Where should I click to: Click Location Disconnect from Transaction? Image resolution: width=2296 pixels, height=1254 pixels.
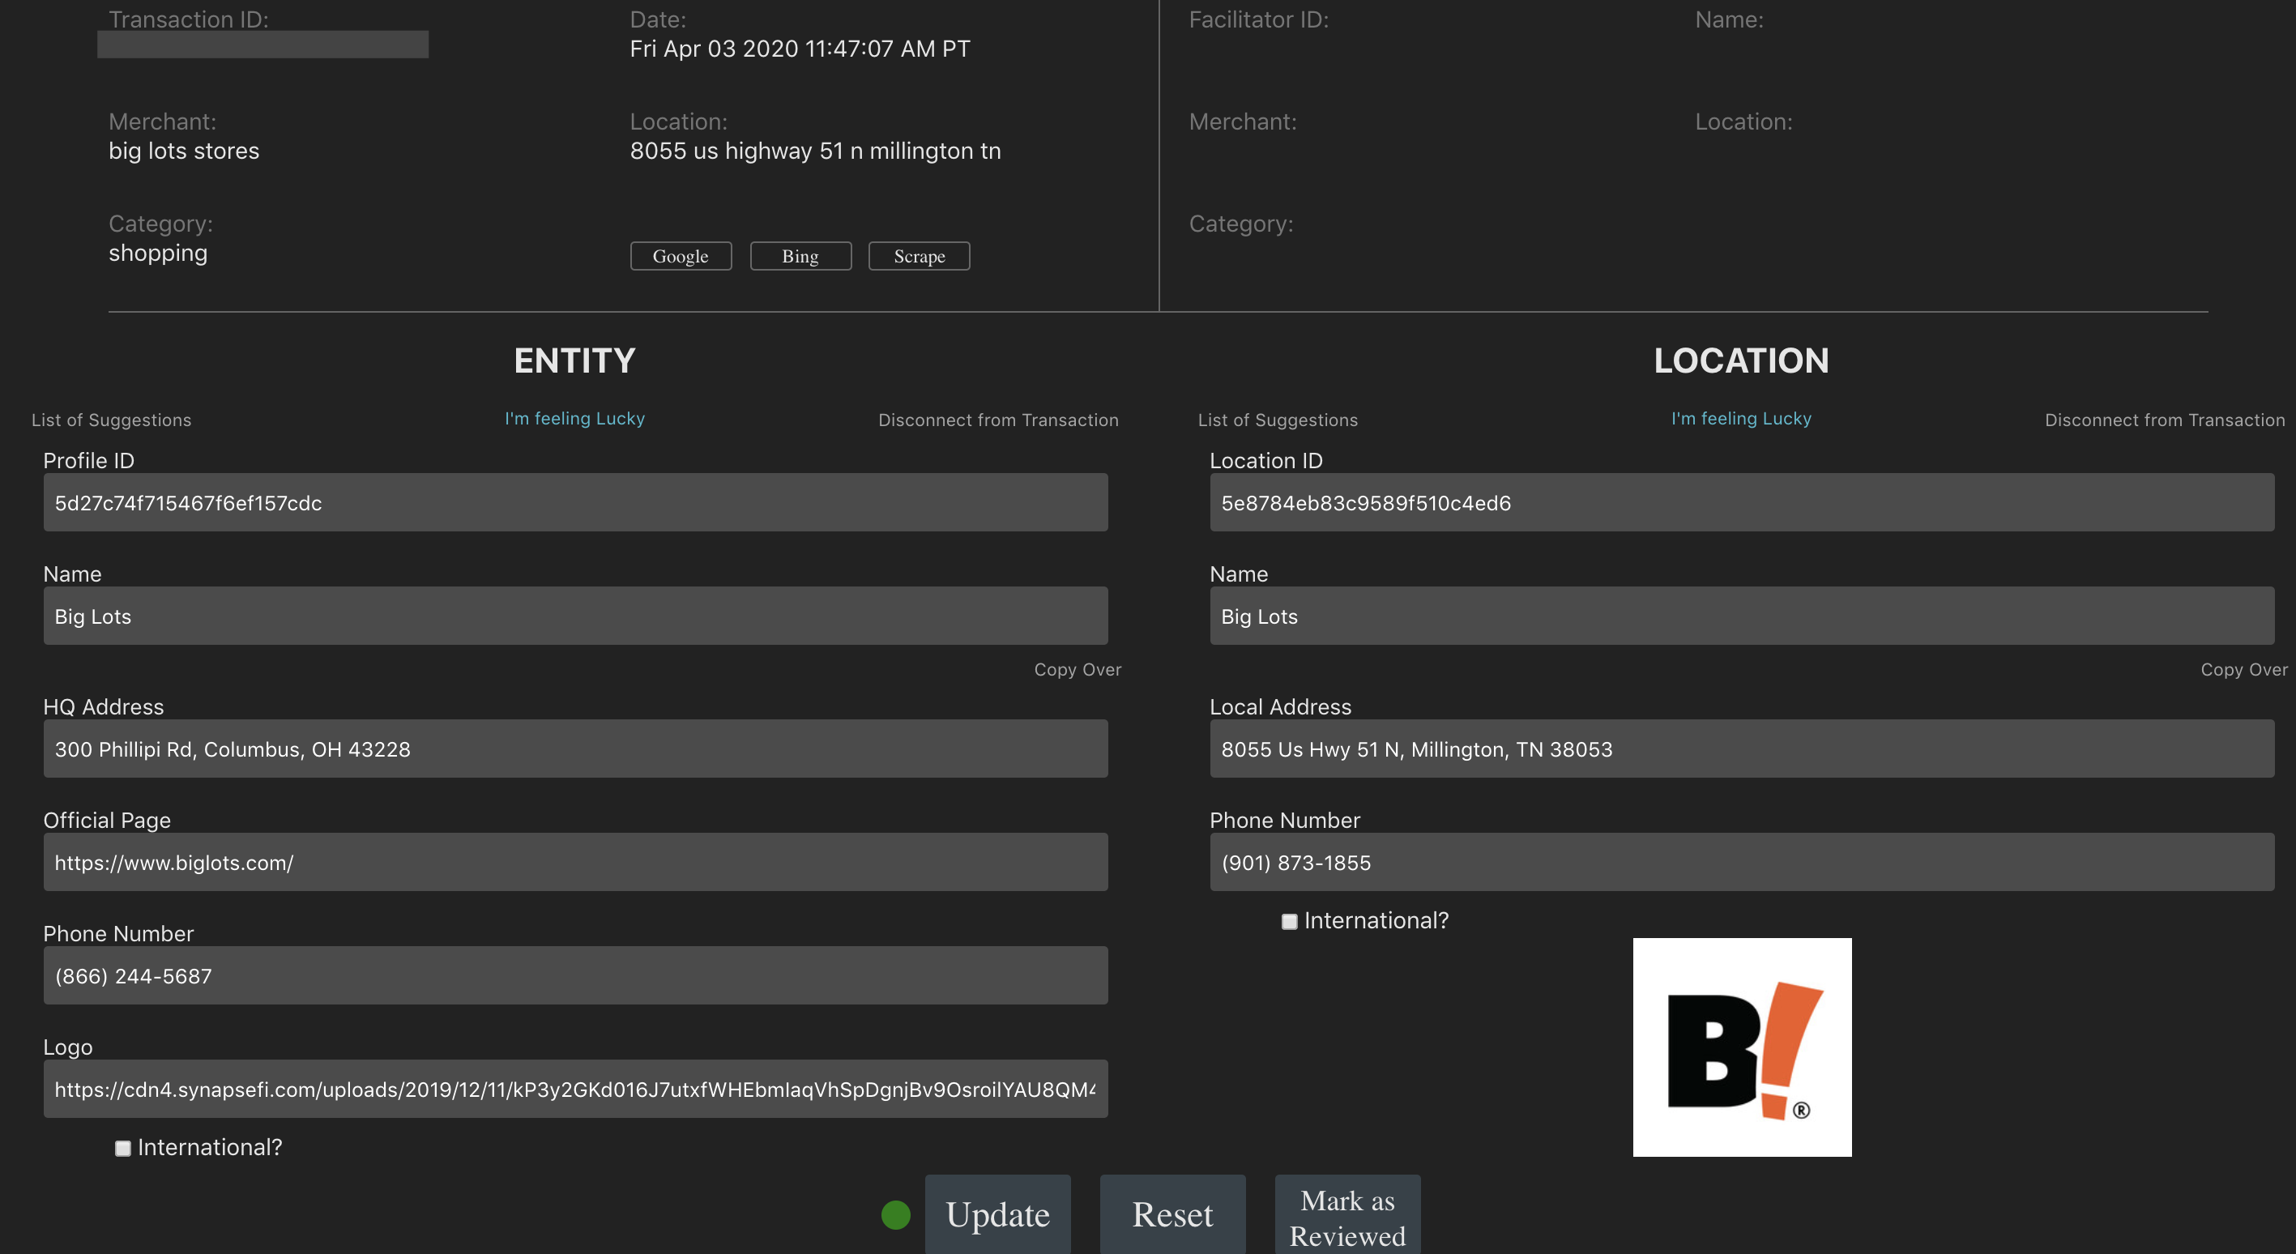point(2165,420)
